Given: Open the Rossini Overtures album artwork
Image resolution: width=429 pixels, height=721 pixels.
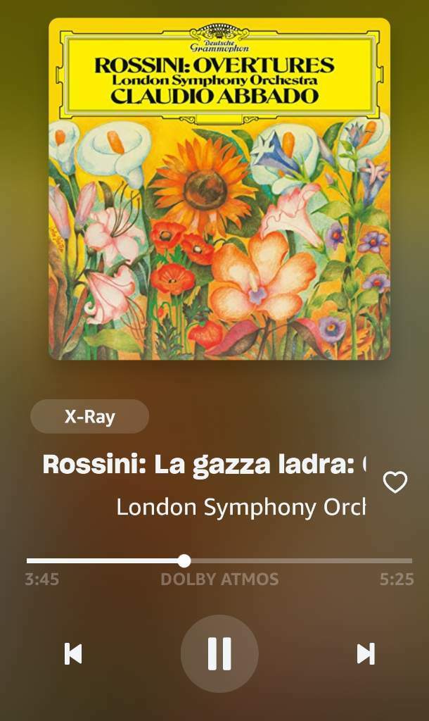Looking at the screenshot, I should (x=219, y=189).
